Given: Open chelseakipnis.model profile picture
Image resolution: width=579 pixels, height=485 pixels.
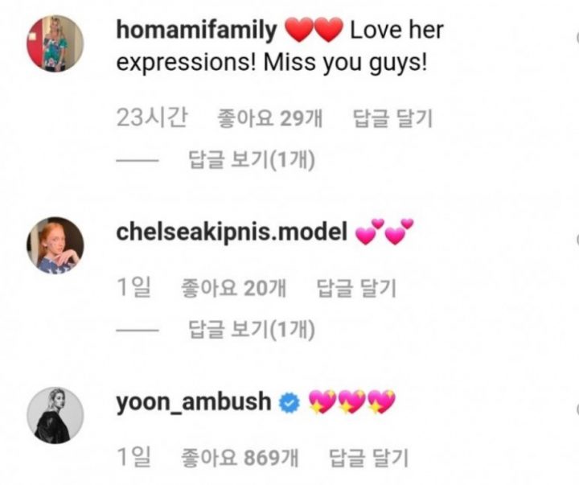Looking at the screenshot, I should (55, 245).
